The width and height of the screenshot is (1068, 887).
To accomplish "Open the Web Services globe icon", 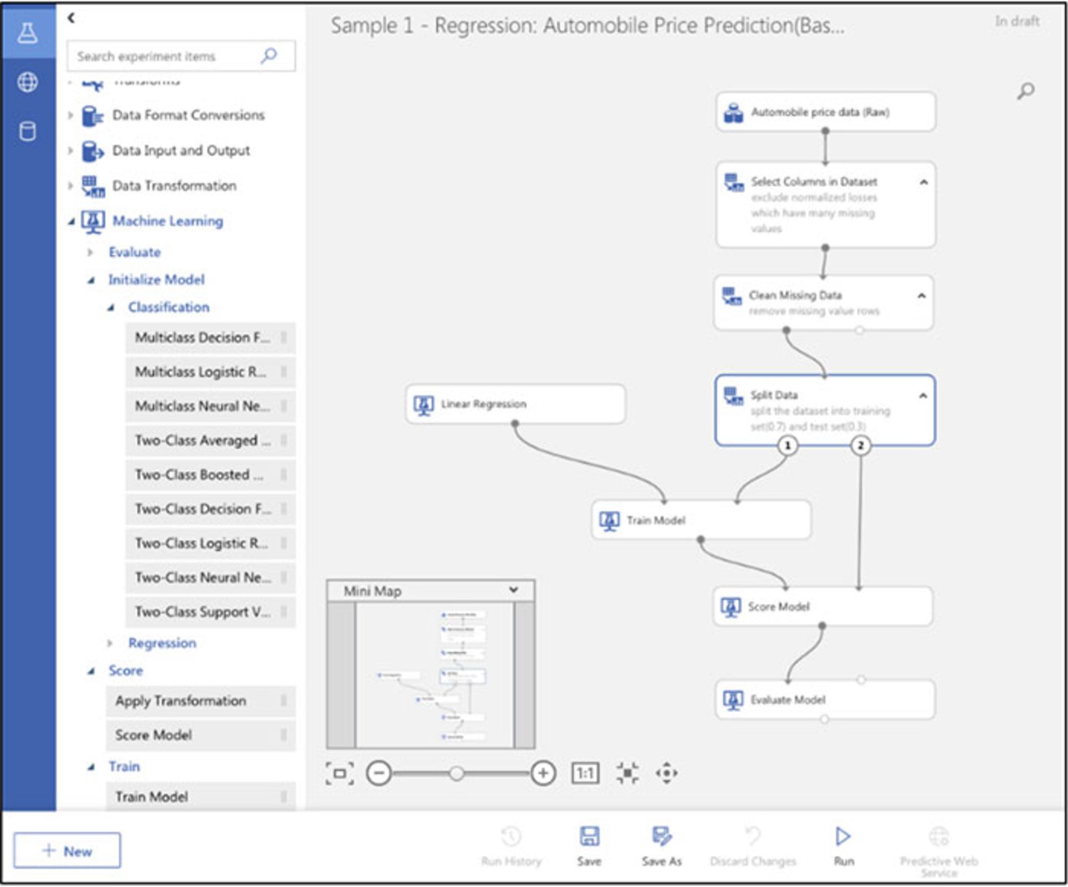I will 27,82.
